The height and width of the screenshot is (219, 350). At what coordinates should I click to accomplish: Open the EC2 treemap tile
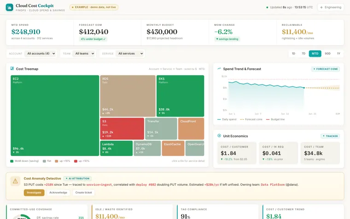point(55,116)
